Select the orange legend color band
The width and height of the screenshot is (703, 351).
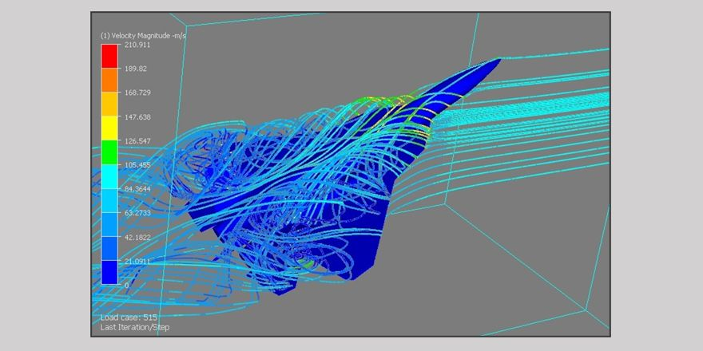pyautogui.click(x=109, y=81)
